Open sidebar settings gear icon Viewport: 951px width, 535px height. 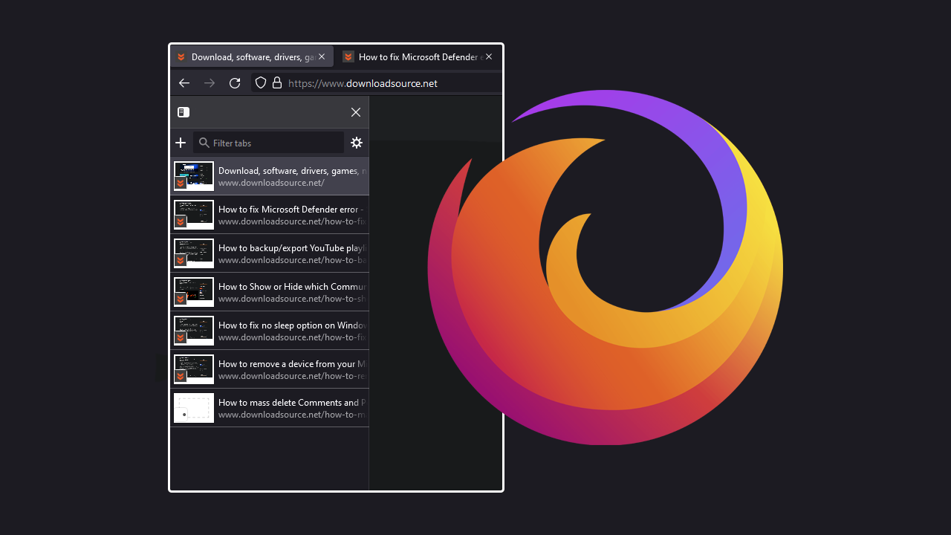(357, 143)
